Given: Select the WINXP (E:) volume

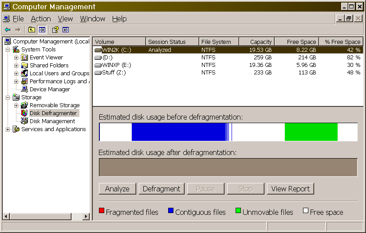Looking at the screenshot, I should (x=116, y=65).
